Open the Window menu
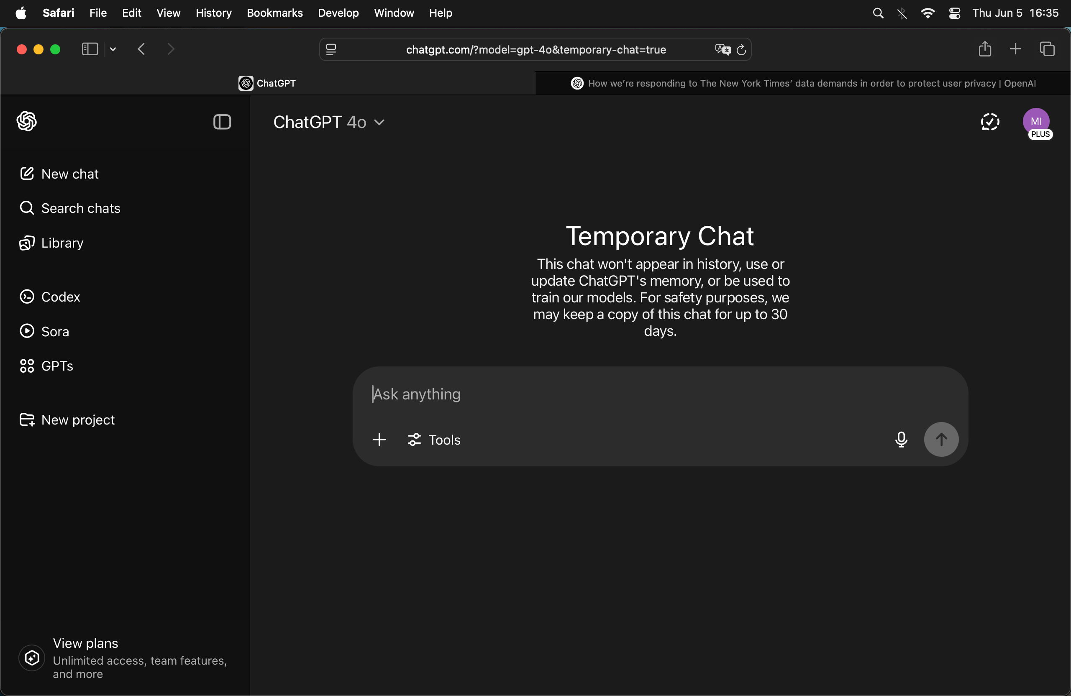This screenshot has width=1071, height=696. (x=394, y=13)
